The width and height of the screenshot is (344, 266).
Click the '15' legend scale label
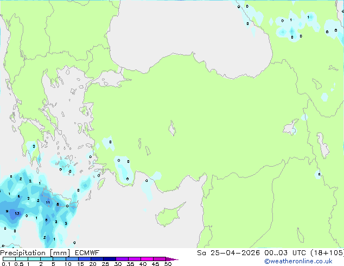pos(80,264)
